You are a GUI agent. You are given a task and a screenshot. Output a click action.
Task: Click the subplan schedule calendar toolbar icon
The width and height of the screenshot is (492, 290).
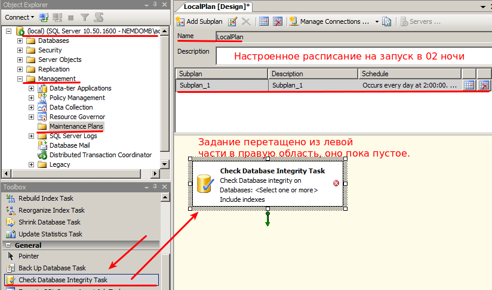click(264, 21)
